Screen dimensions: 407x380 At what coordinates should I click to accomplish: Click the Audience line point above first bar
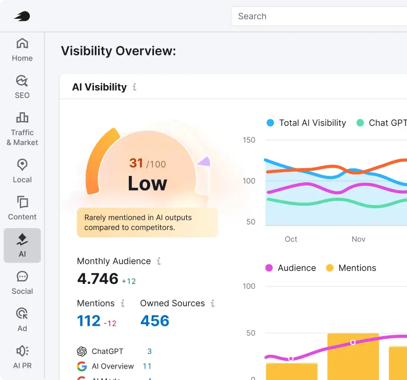point(291,359)
